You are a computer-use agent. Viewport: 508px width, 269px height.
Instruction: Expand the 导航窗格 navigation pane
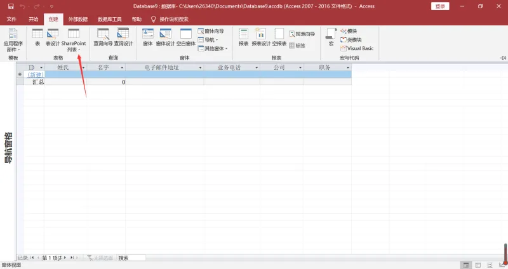point(8,147)
